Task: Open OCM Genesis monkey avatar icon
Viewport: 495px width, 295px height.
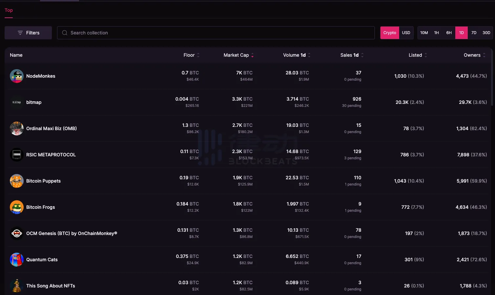Action: tap(16, 233)
